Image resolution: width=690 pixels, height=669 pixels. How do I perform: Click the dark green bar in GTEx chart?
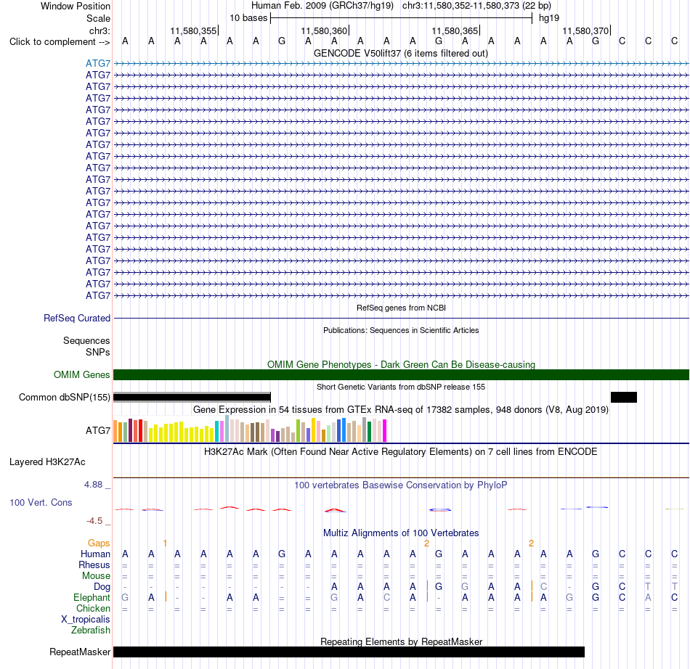coord(369,432)
